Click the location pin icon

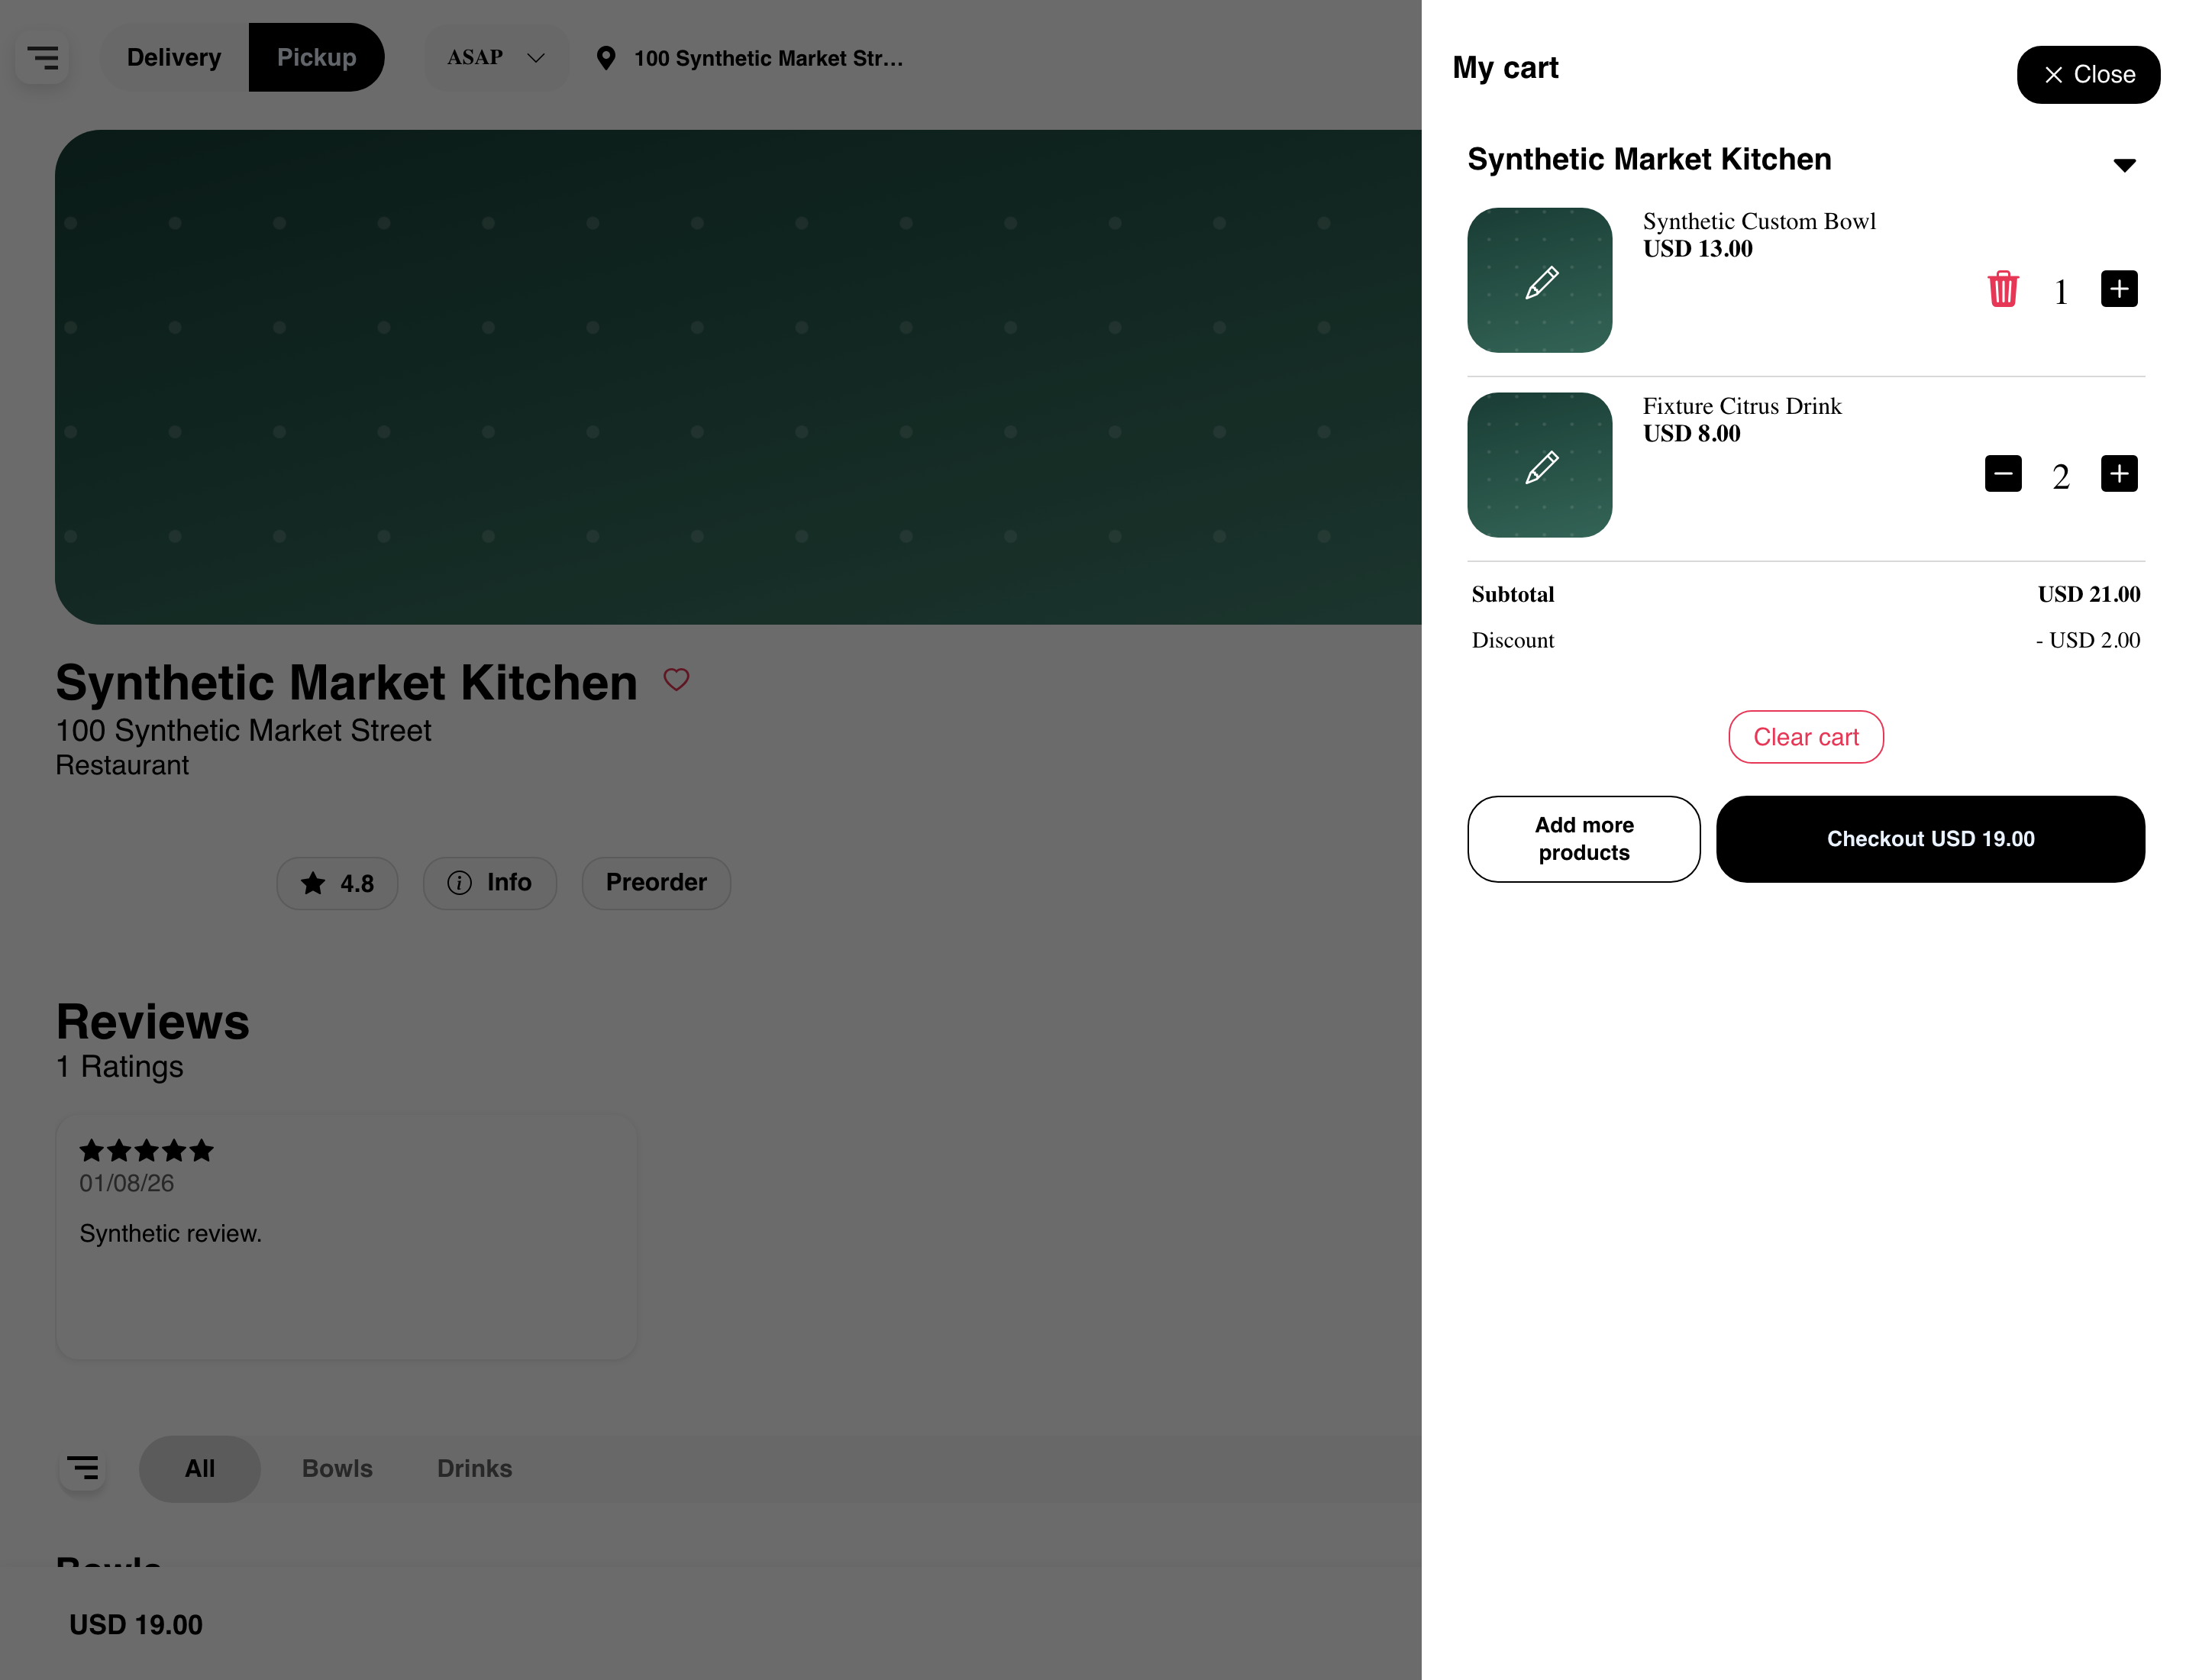pos(605,58)
